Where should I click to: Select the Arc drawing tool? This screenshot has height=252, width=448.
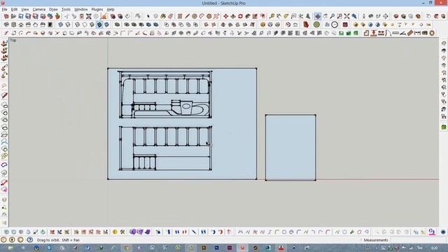point(202,16)
